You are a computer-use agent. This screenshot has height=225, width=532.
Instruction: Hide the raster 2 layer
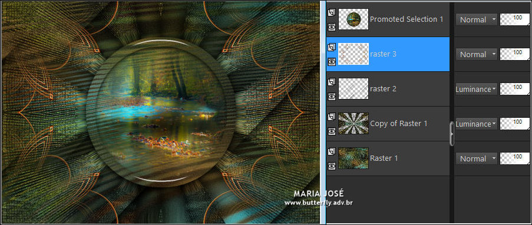click(332, 97)
